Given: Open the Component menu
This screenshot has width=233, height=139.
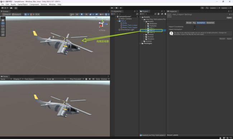Looking at the screenshot, I should point(34,4).
